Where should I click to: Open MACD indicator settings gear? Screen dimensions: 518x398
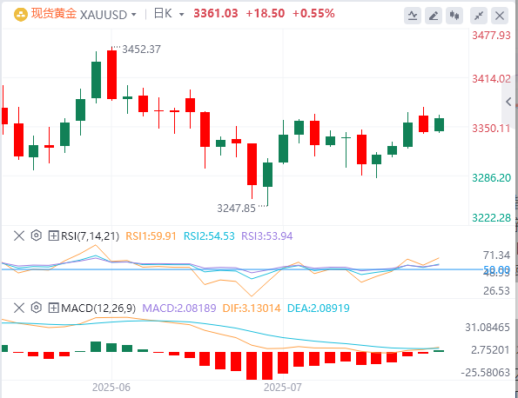pyautogui.click(x=36, y=308)
